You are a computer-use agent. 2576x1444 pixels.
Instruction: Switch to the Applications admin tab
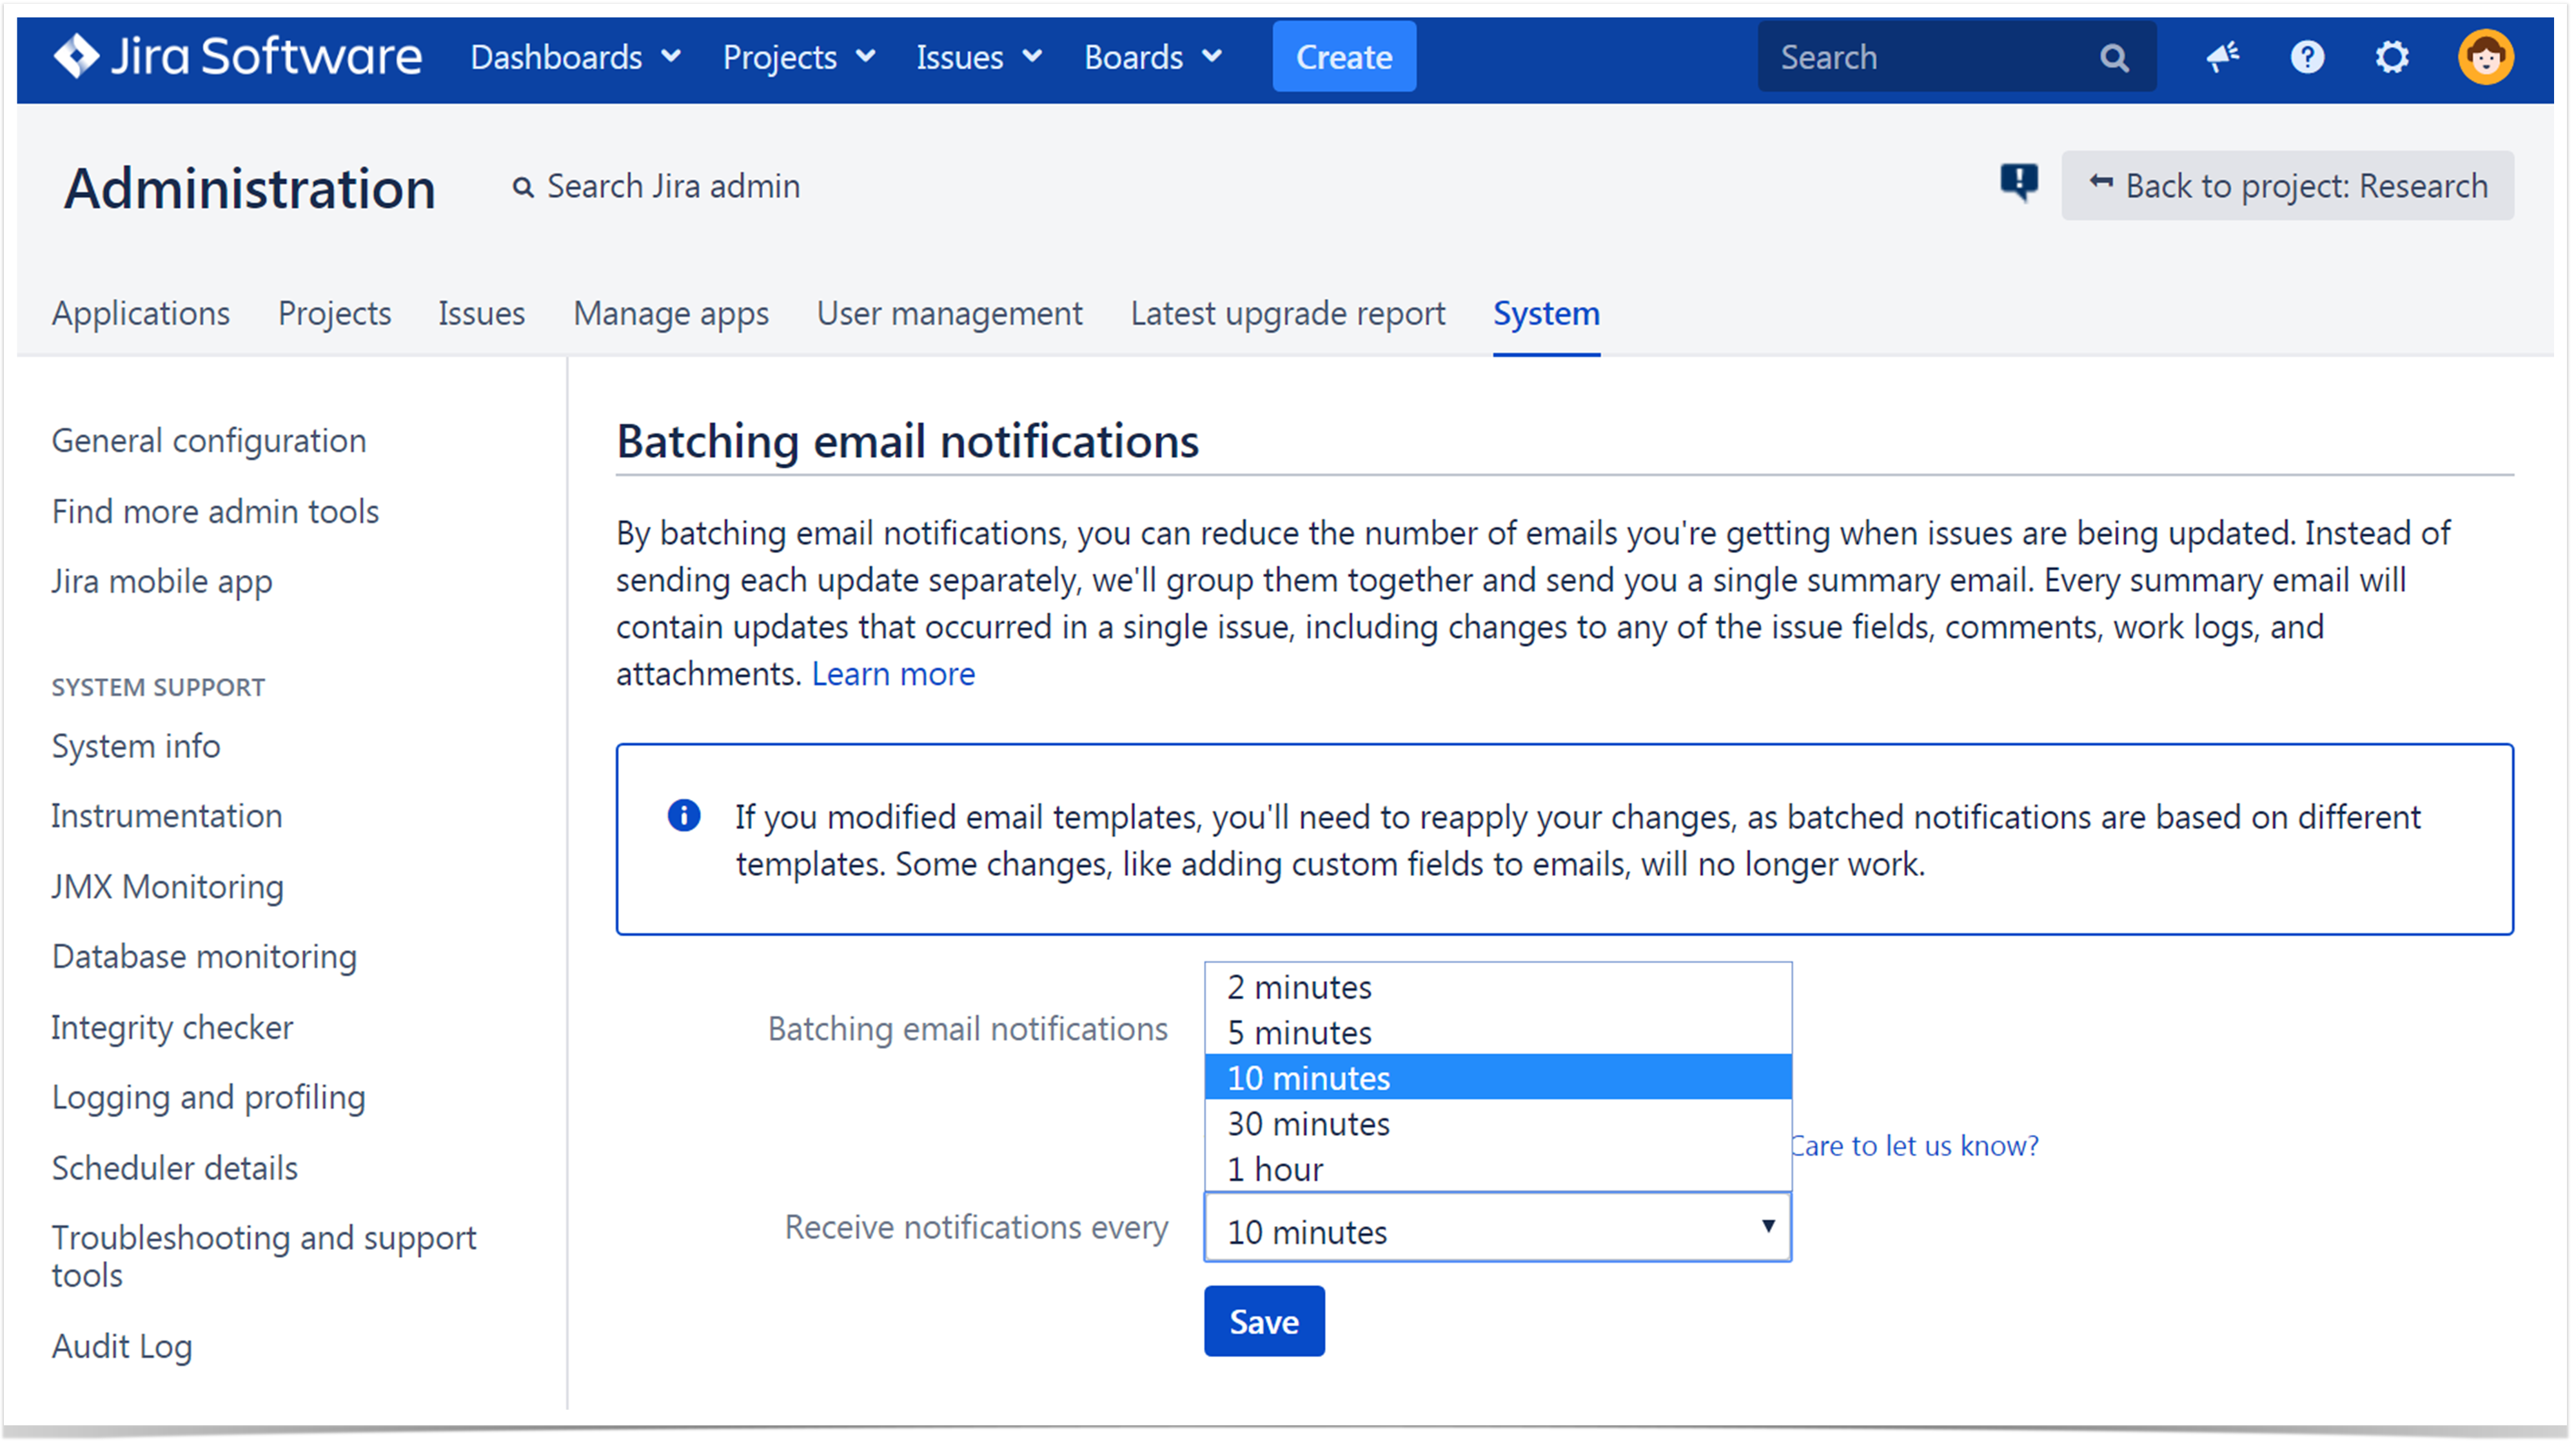coord(141,313)
